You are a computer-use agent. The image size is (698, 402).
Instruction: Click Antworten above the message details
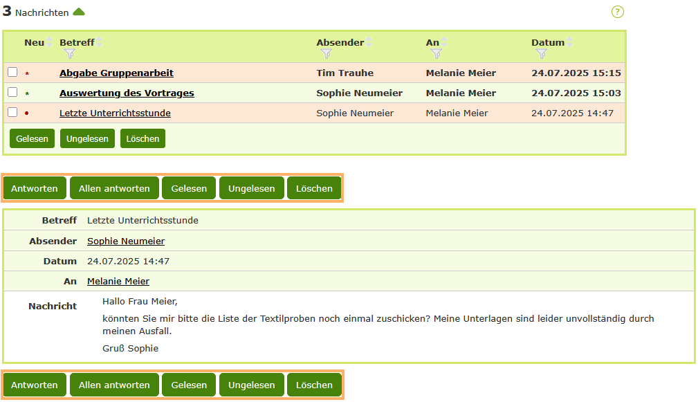pos(35,188)
